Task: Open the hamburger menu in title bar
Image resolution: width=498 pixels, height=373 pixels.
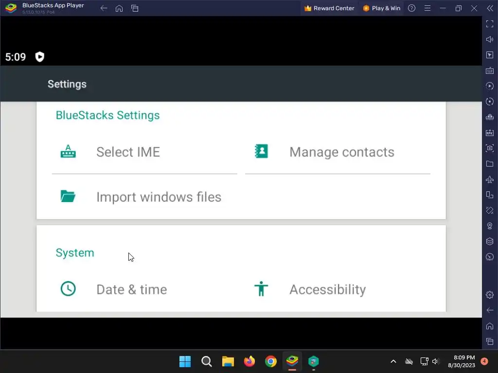Action: [x=427, y=8]
